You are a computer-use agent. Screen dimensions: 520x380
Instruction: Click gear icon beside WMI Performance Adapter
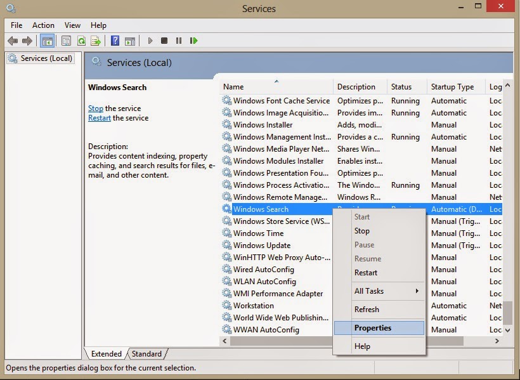point(227,293)
